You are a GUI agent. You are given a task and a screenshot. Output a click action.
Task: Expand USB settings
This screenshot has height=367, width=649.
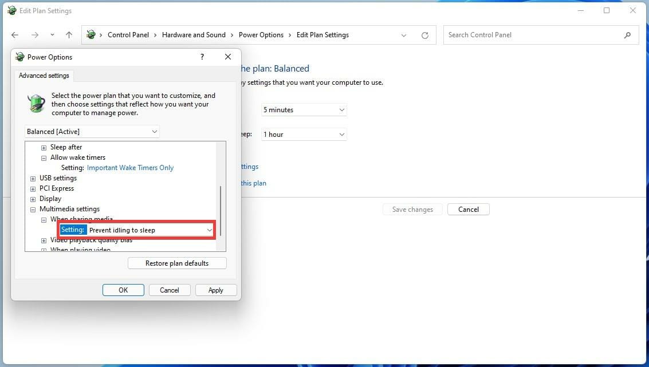(33, 178)
